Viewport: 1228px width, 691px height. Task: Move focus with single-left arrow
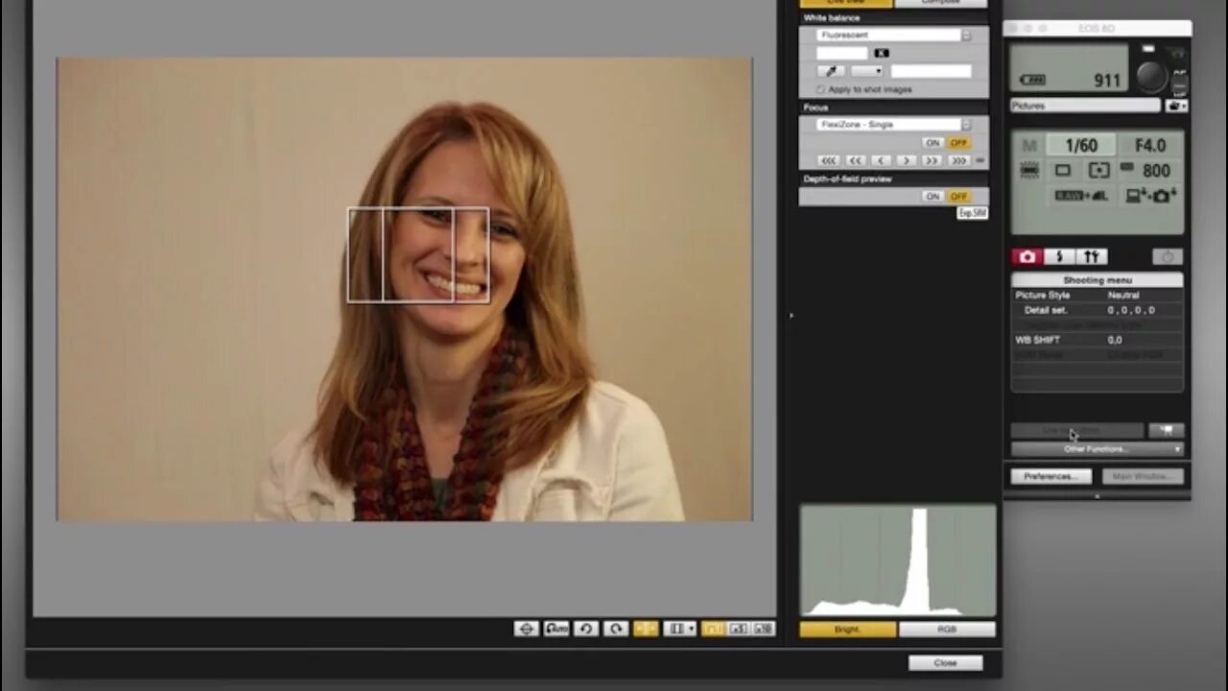click(x=882, y=160)
